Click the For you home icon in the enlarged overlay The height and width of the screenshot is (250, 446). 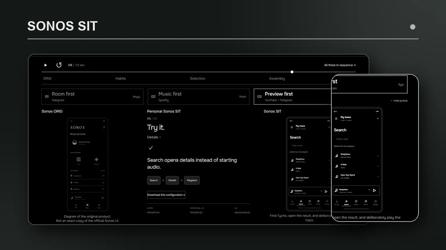click(337, 201)
